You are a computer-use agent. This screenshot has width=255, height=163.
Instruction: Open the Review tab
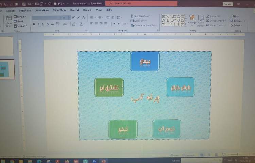87,10
